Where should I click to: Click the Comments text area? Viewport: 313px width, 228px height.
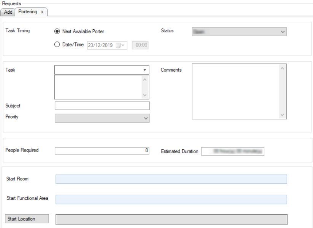(236, 91)
